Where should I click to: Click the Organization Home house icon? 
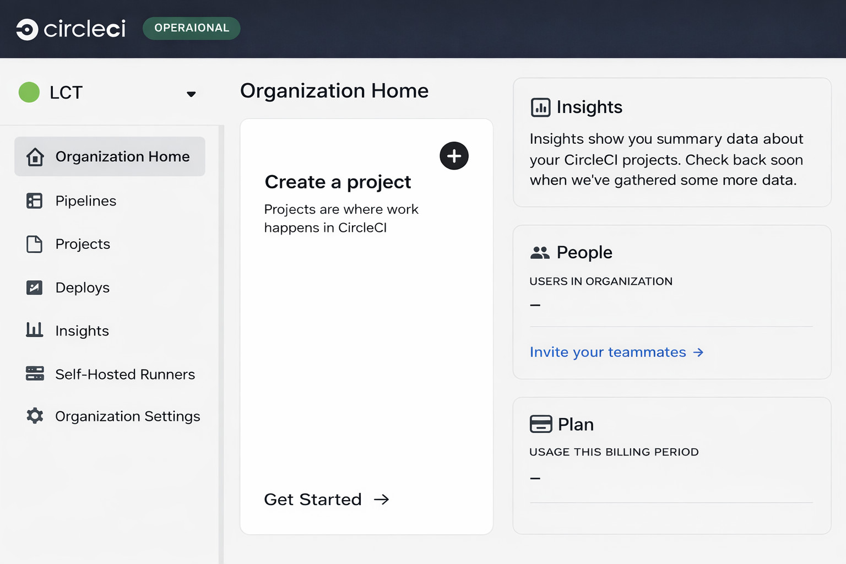[35, 157]
